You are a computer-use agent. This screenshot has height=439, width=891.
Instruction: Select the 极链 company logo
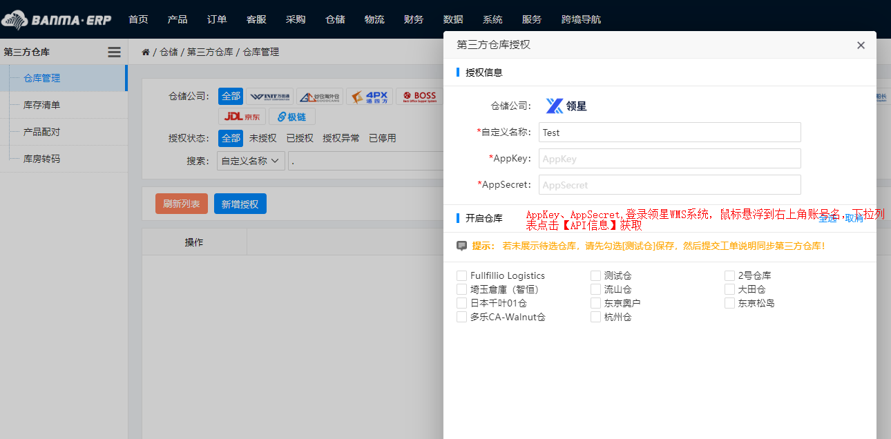(x=291, y=117)
